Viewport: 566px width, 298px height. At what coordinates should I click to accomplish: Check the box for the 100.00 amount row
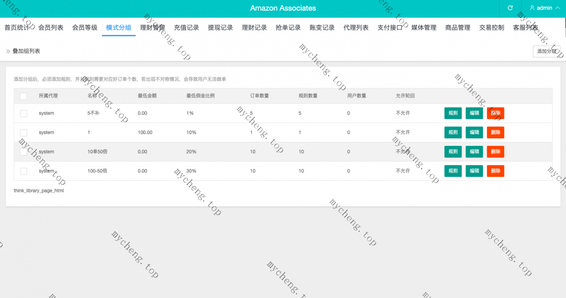pyautogui.click(x=23, y=133)
